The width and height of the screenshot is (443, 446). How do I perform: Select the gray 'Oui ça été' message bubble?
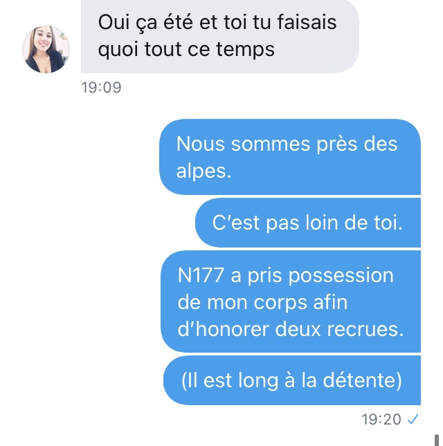click(x=220, y=36)
